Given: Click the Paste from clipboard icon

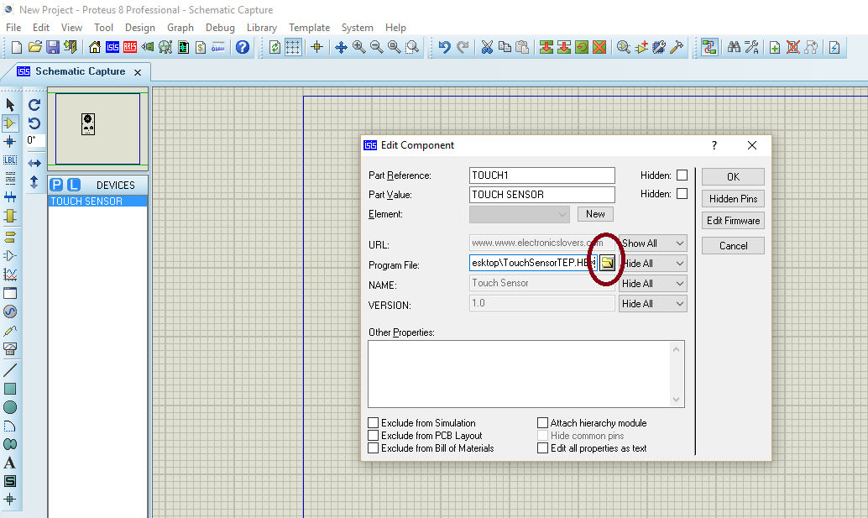Looking at the screenshot, I should pyautogui.click(x=522, y=48).
